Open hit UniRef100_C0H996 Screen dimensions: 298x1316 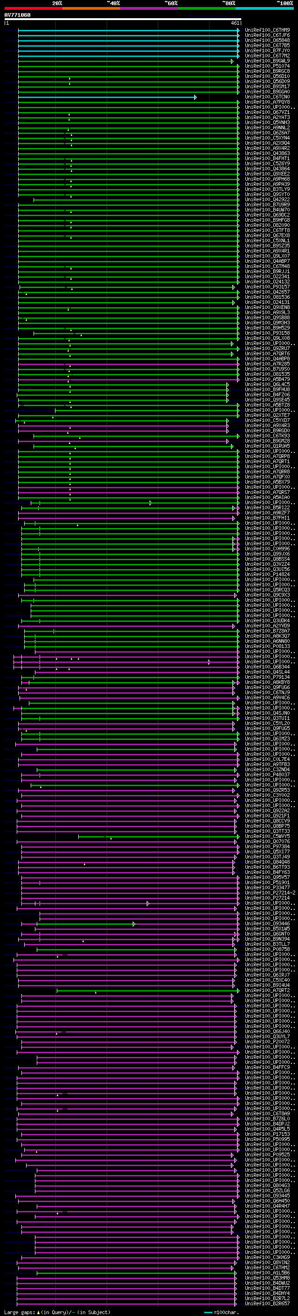coord(267,549)
